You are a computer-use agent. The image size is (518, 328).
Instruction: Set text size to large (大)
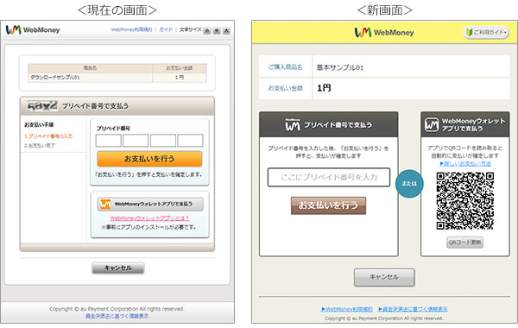click(226, 31)
